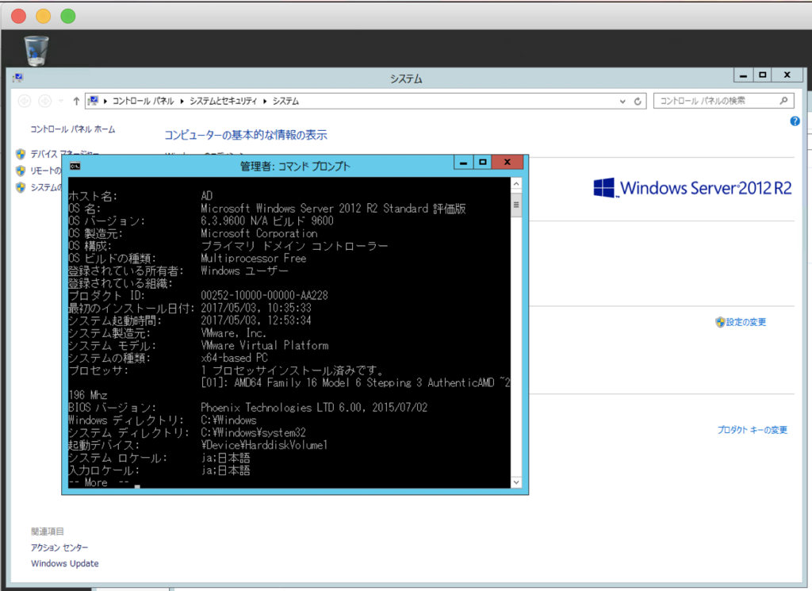
Task: Click Command Prompt scrollbar down arrow
Action: tap(516, 482)
